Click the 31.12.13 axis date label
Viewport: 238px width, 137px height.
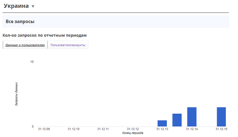(162, 129)
